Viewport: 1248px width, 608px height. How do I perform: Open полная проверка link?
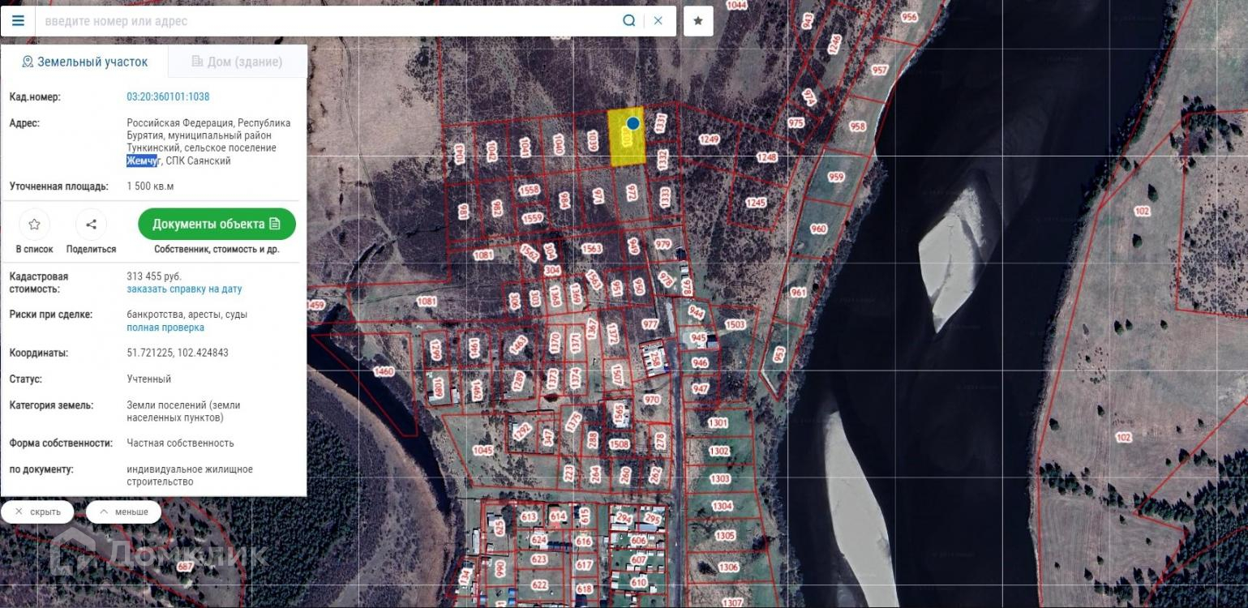[x=165, y=328]
